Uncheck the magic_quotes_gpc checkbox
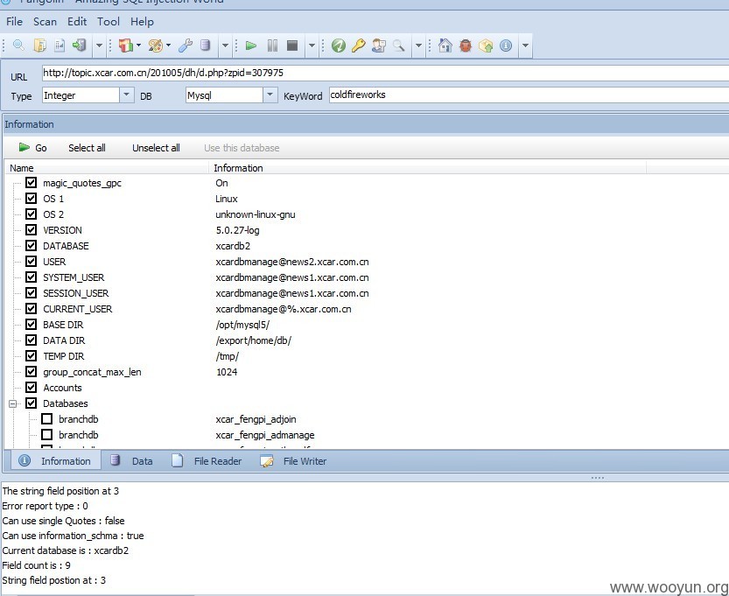729x596 pixels. (x=32, y=182)
